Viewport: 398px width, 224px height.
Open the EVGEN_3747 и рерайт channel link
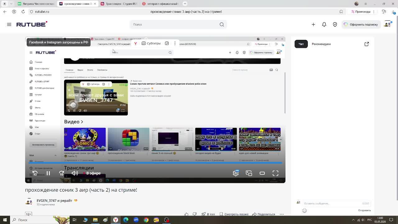[x=54, y=200]
